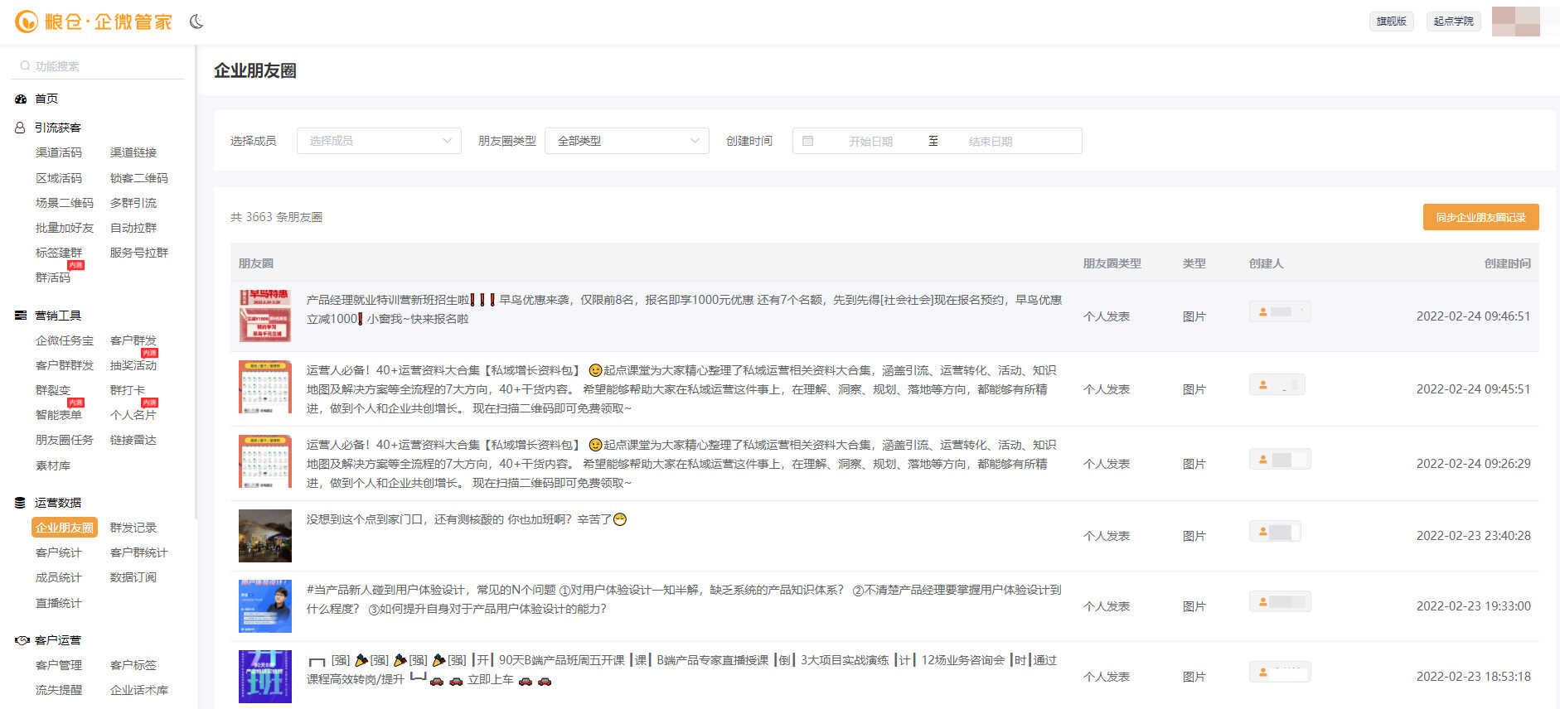The height and width of the screenshot is (709, 1560).
Task: Open 锁客二维码 menu item
Action: pos(139,178)
